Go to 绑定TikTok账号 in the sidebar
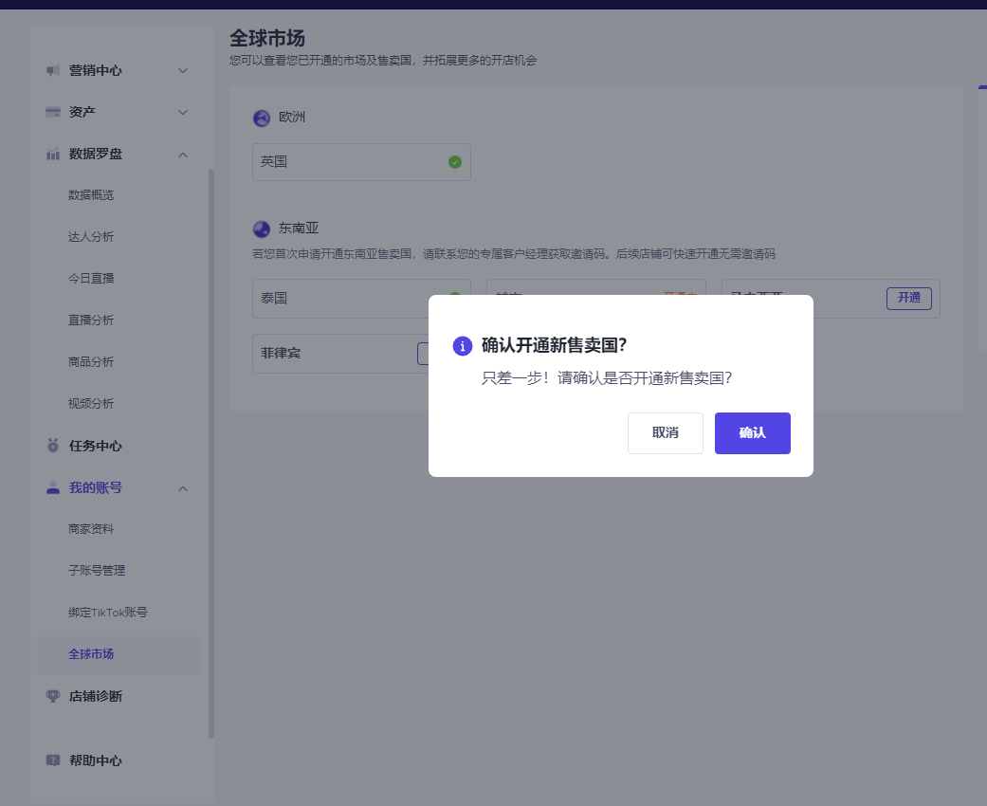 (x=108, y=612)
